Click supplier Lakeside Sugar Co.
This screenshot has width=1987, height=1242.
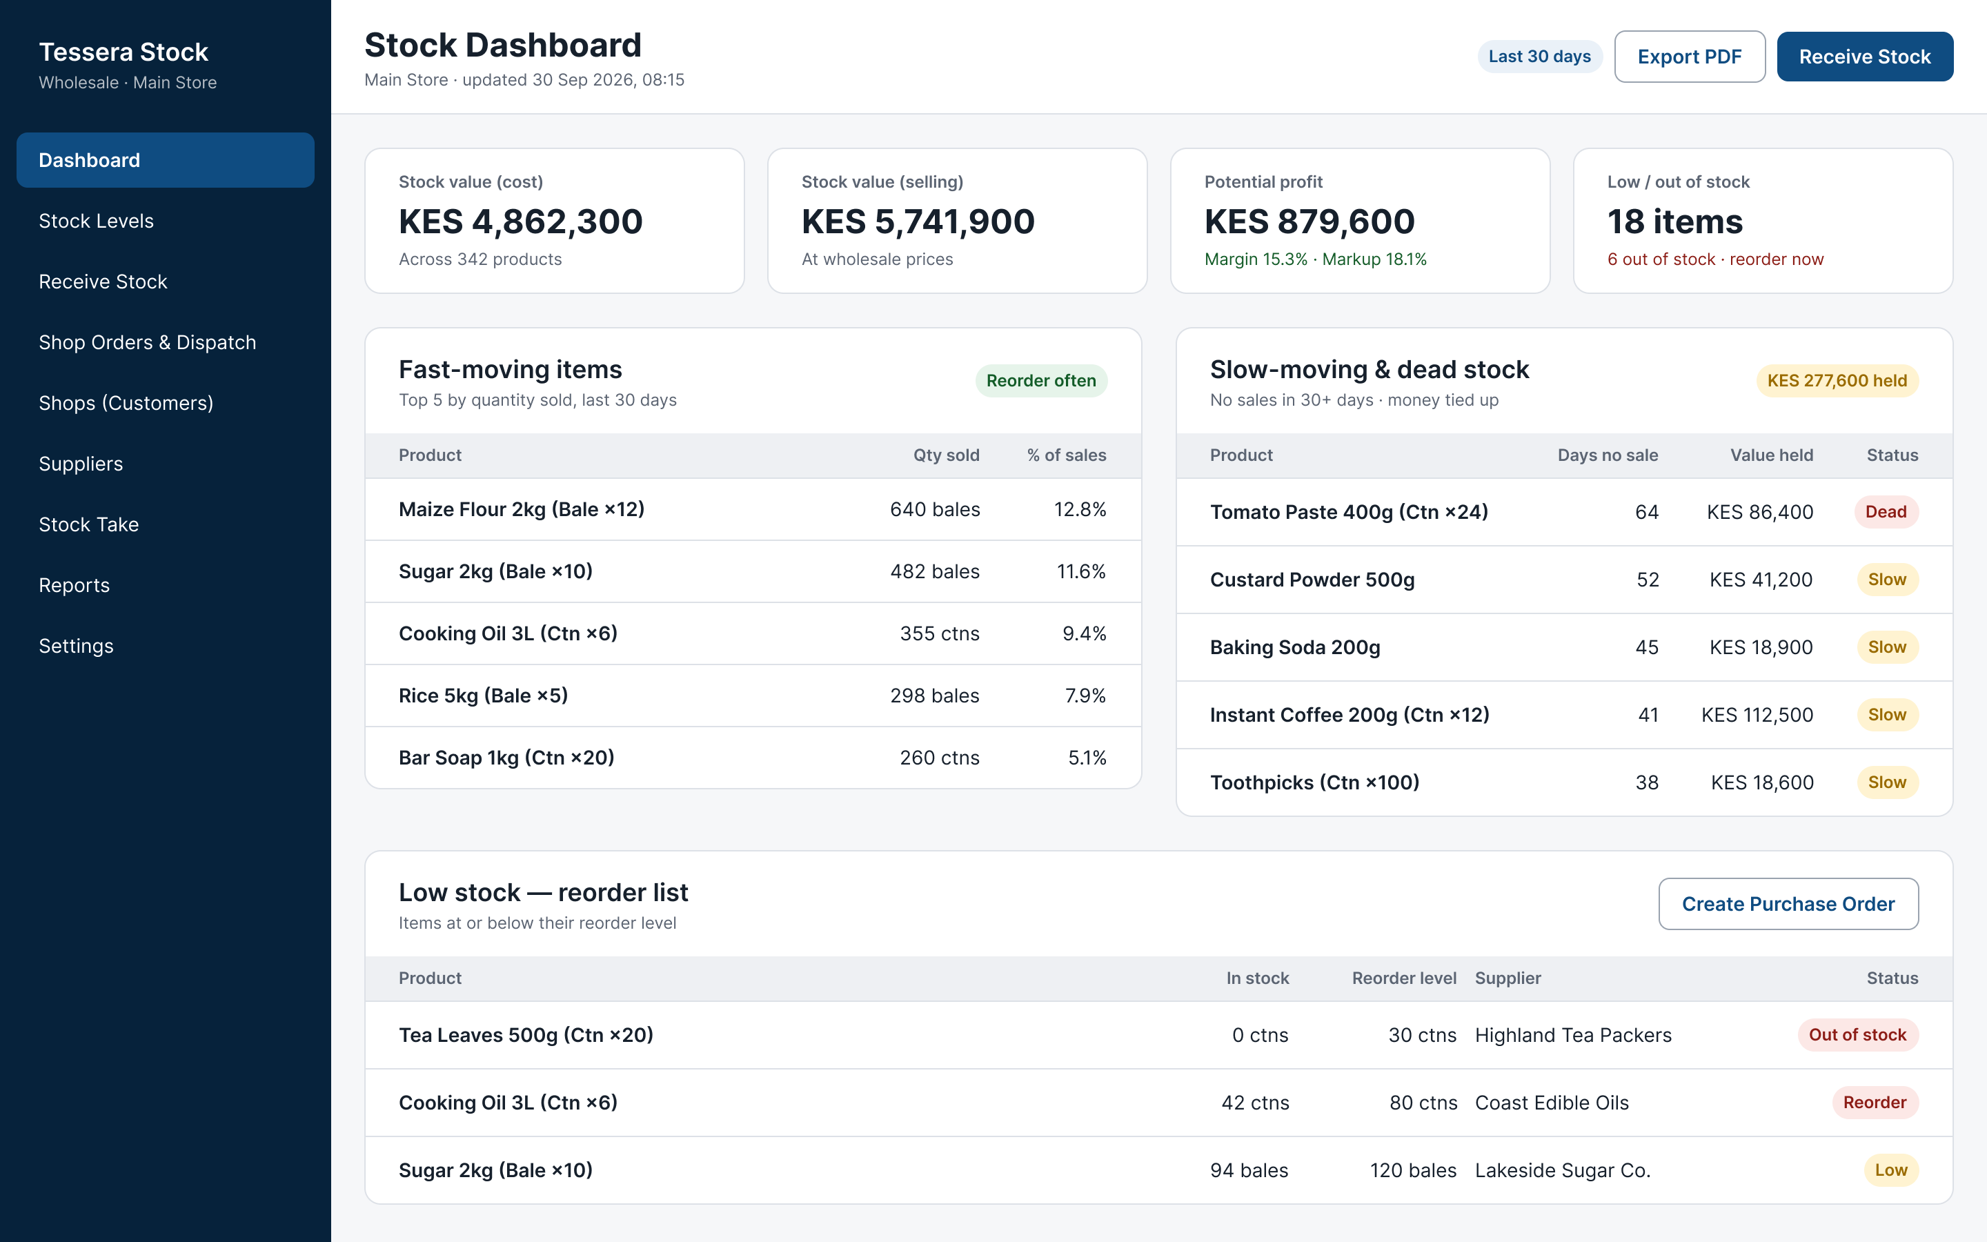[1563, 1170]
